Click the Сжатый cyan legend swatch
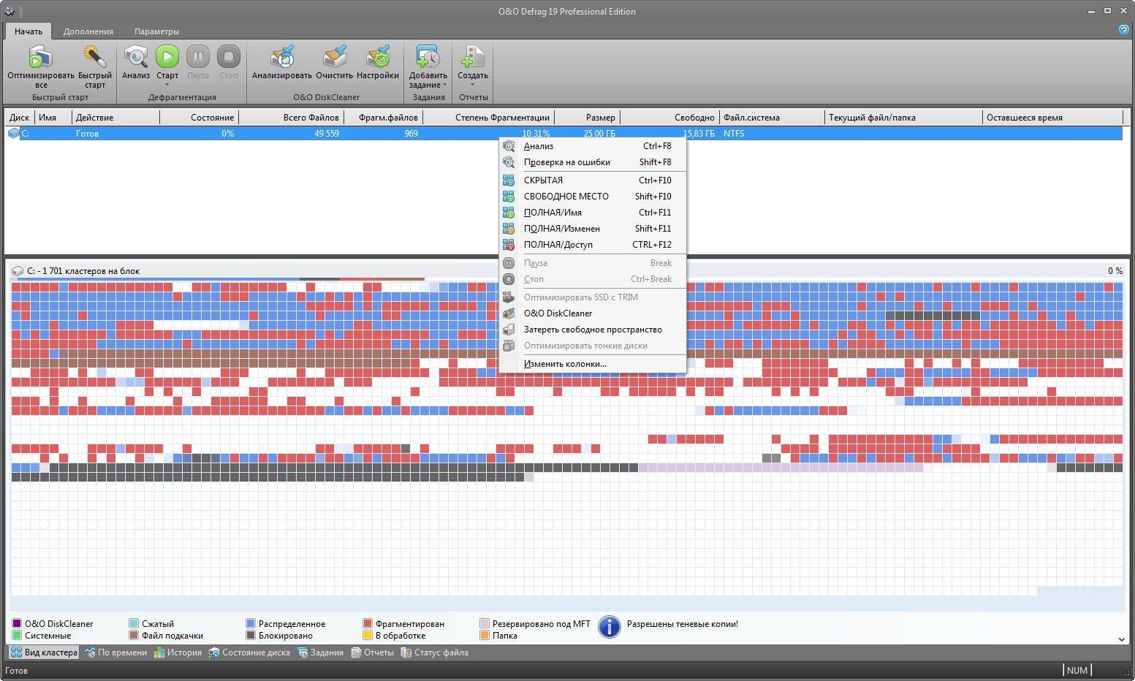The height and width of the screenshot is (681, 1135). (x=134, y=624)
